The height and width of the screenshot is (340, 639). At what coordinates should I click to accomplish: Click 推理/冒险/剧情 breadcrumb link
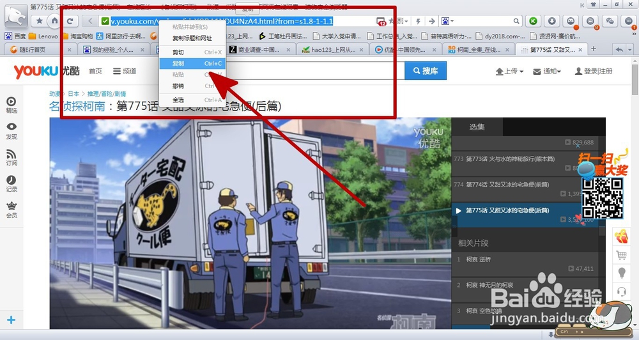107,94
